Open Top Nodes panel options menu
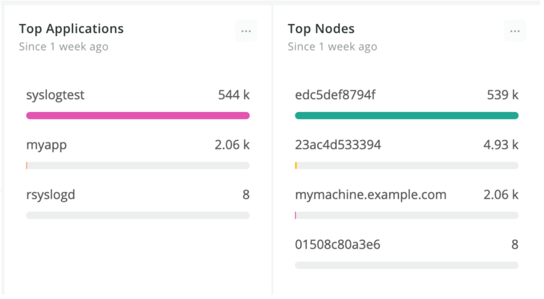The image size is (544, 299). [x=515, y=30]
